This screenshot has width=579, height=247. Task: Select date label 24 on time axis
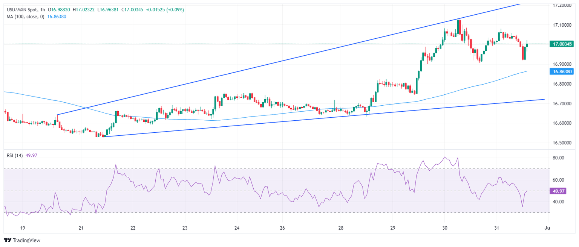237,228
